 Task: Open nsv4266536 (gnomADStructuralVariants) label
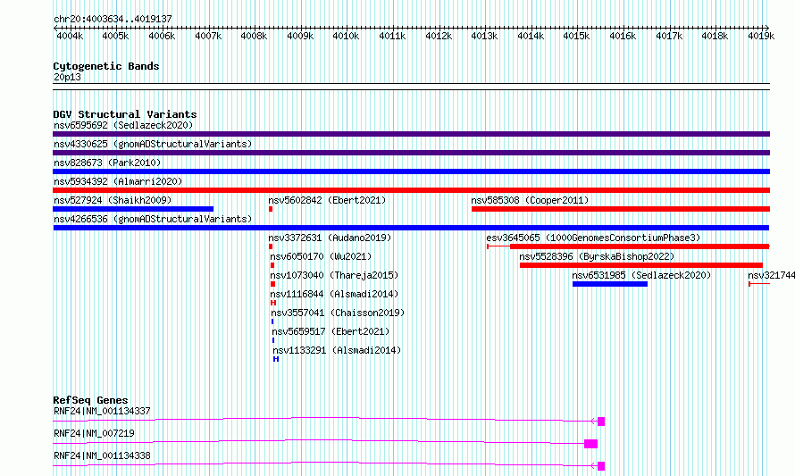(153, 219)
